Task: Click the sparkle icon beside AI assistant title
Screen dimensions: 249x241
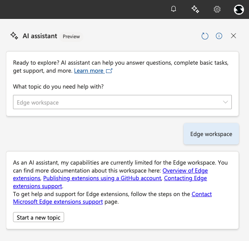Action: [x=14, y=36]
